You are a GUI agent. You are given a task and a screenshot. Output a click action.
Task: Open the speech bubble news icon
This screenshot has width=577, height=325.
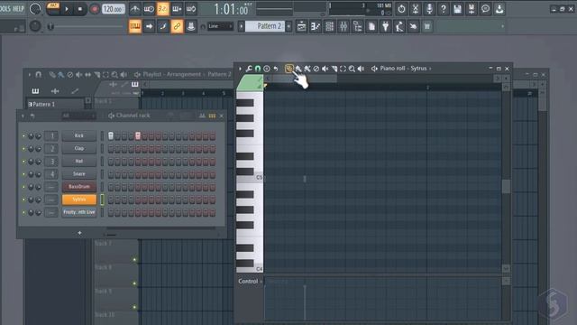(x=485, y=9)
